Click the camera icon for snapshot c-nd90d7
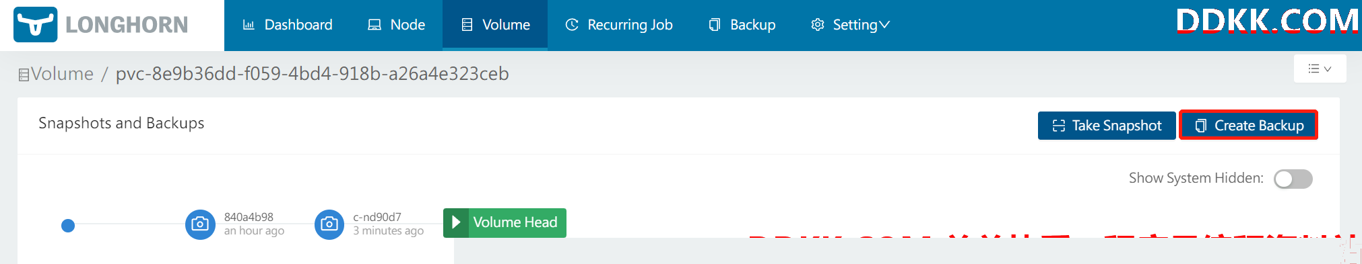 coord(329,224)
